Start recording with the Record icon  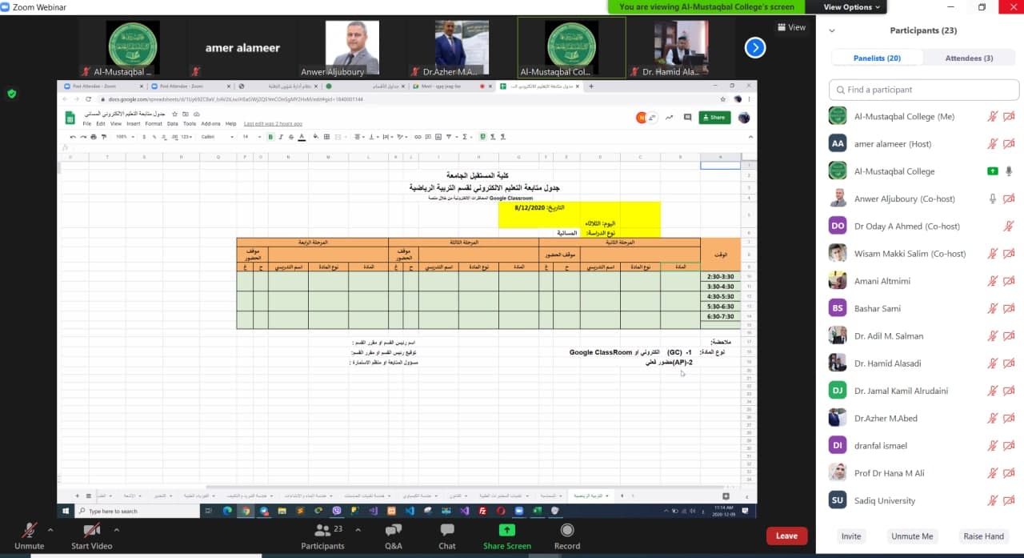coord(567,530)
